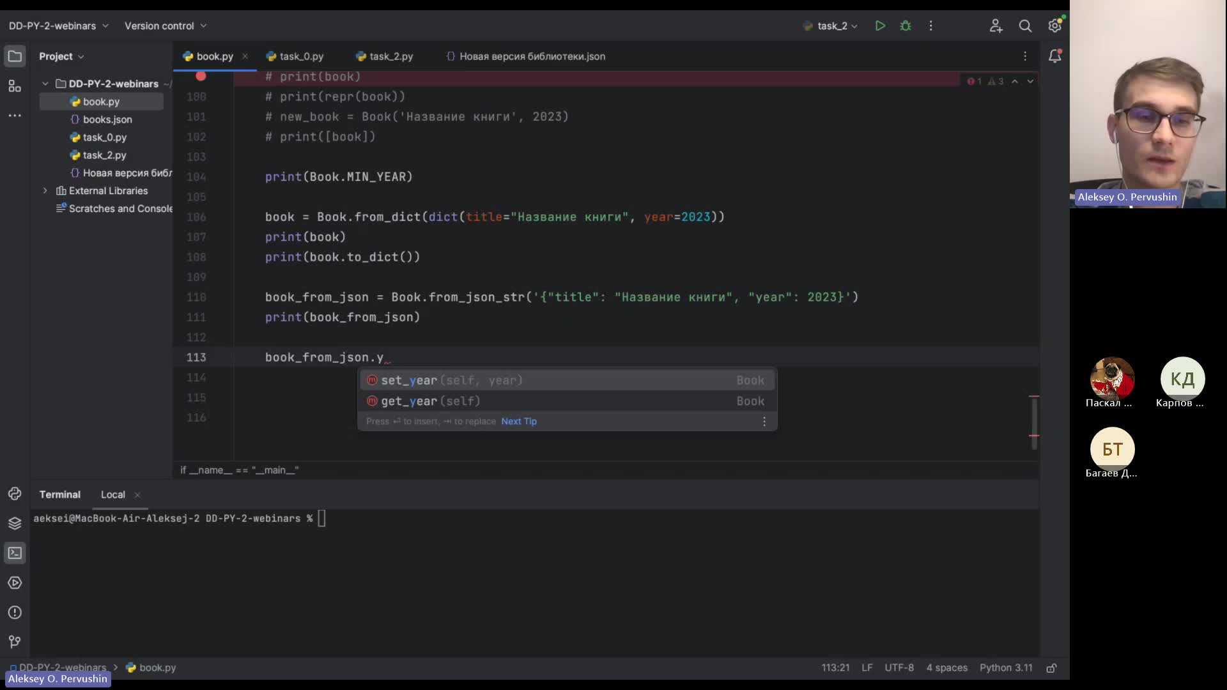
Task: Open LF line separator selector
Action: pos(867,668)
